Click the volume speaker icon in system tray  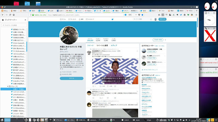click(x=186, y=120)
